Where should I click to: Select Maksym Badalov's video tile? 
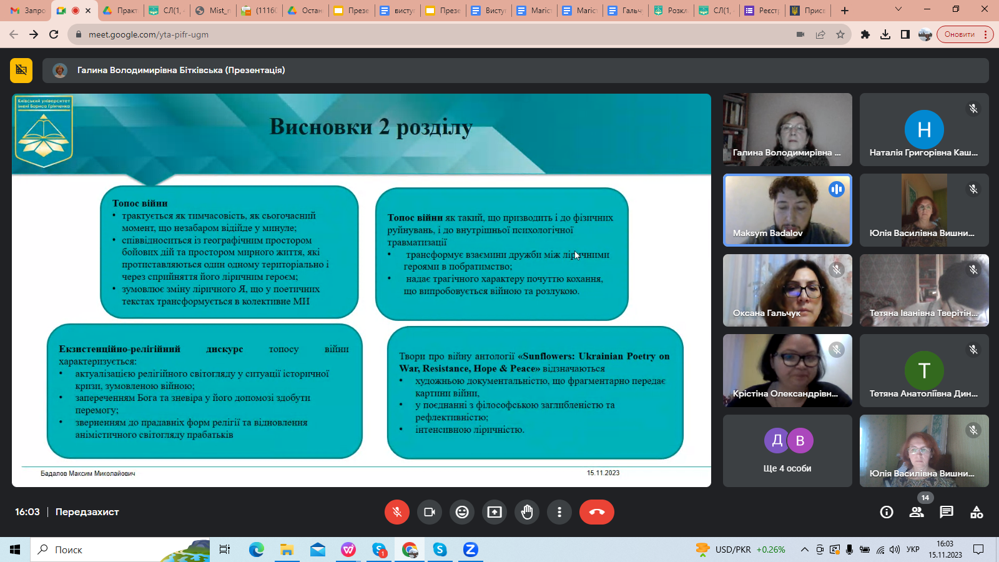click(x=787, y=210)
